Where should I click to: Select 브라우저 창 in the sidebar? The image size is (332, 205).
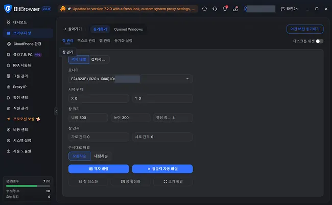pyautogui.click(x=28, y=33)
